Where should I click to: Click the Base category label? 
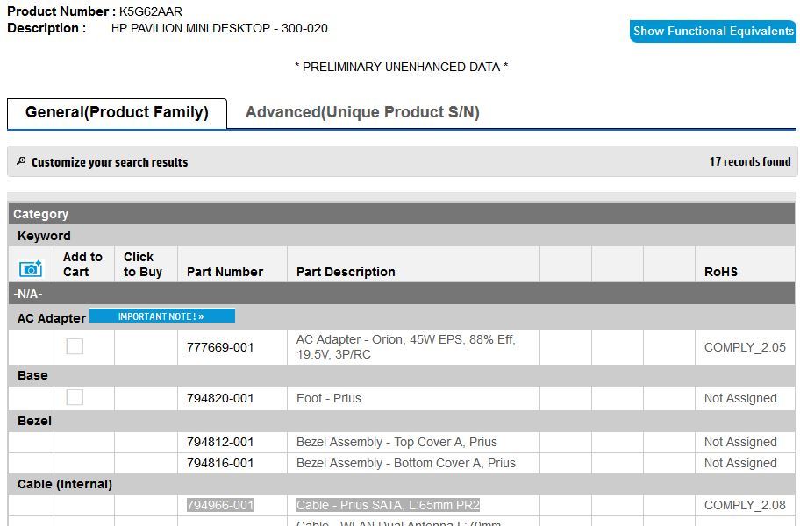coord(32,375)
